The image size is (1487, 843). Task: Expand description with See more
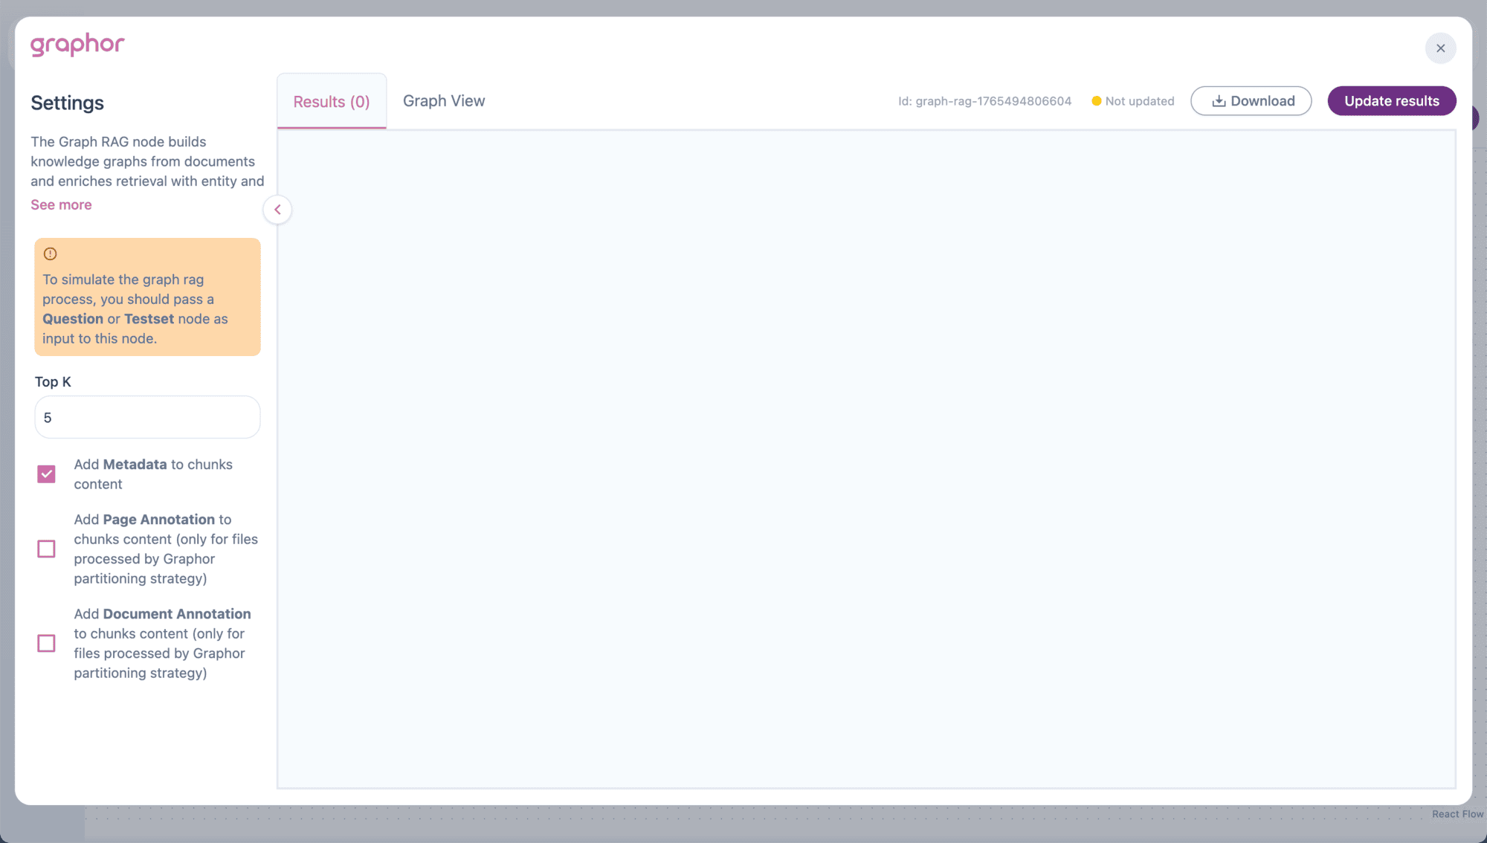[x=61, y=204]
